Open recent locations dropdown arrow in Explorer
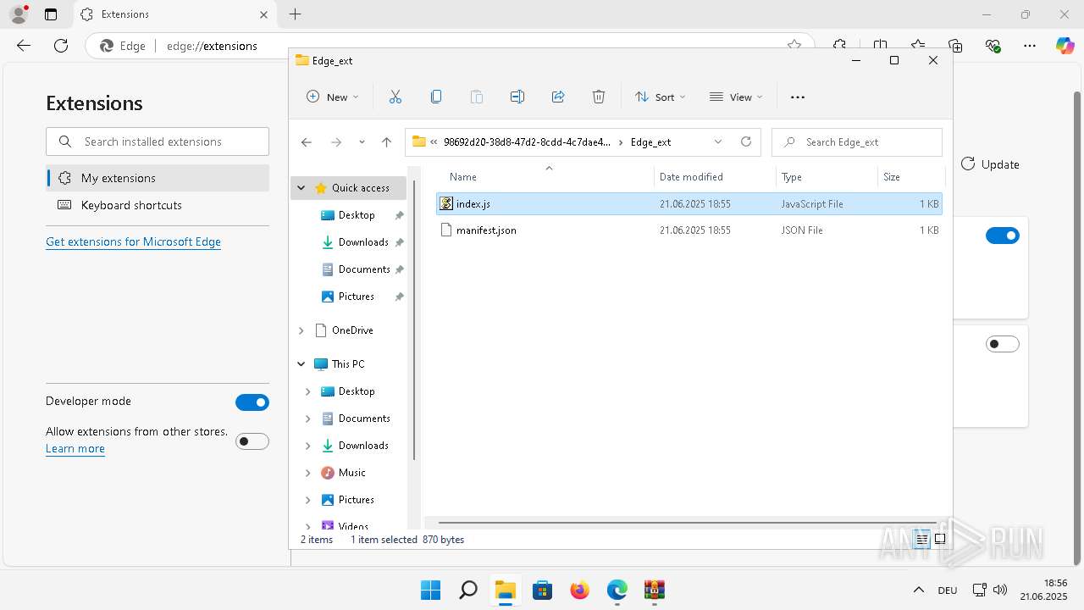This screenshot has height=610, width=1084. point(362,142)
